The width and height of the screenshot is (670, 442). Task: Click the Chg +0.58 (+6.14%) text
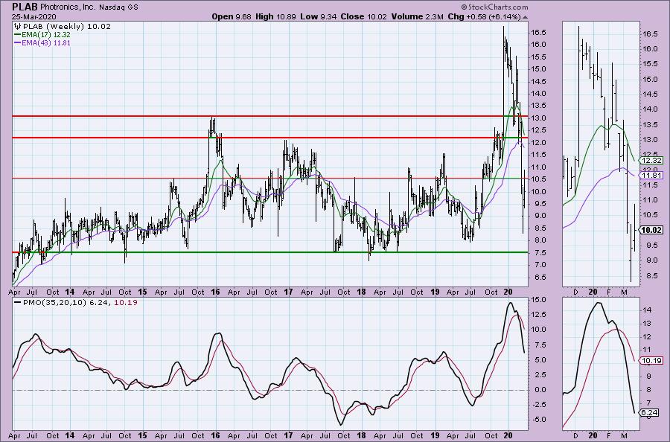484,16
